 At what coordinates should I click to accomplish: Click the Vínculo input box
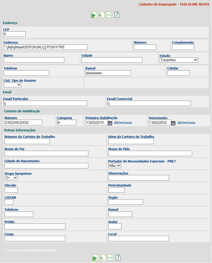click(11, 190)
